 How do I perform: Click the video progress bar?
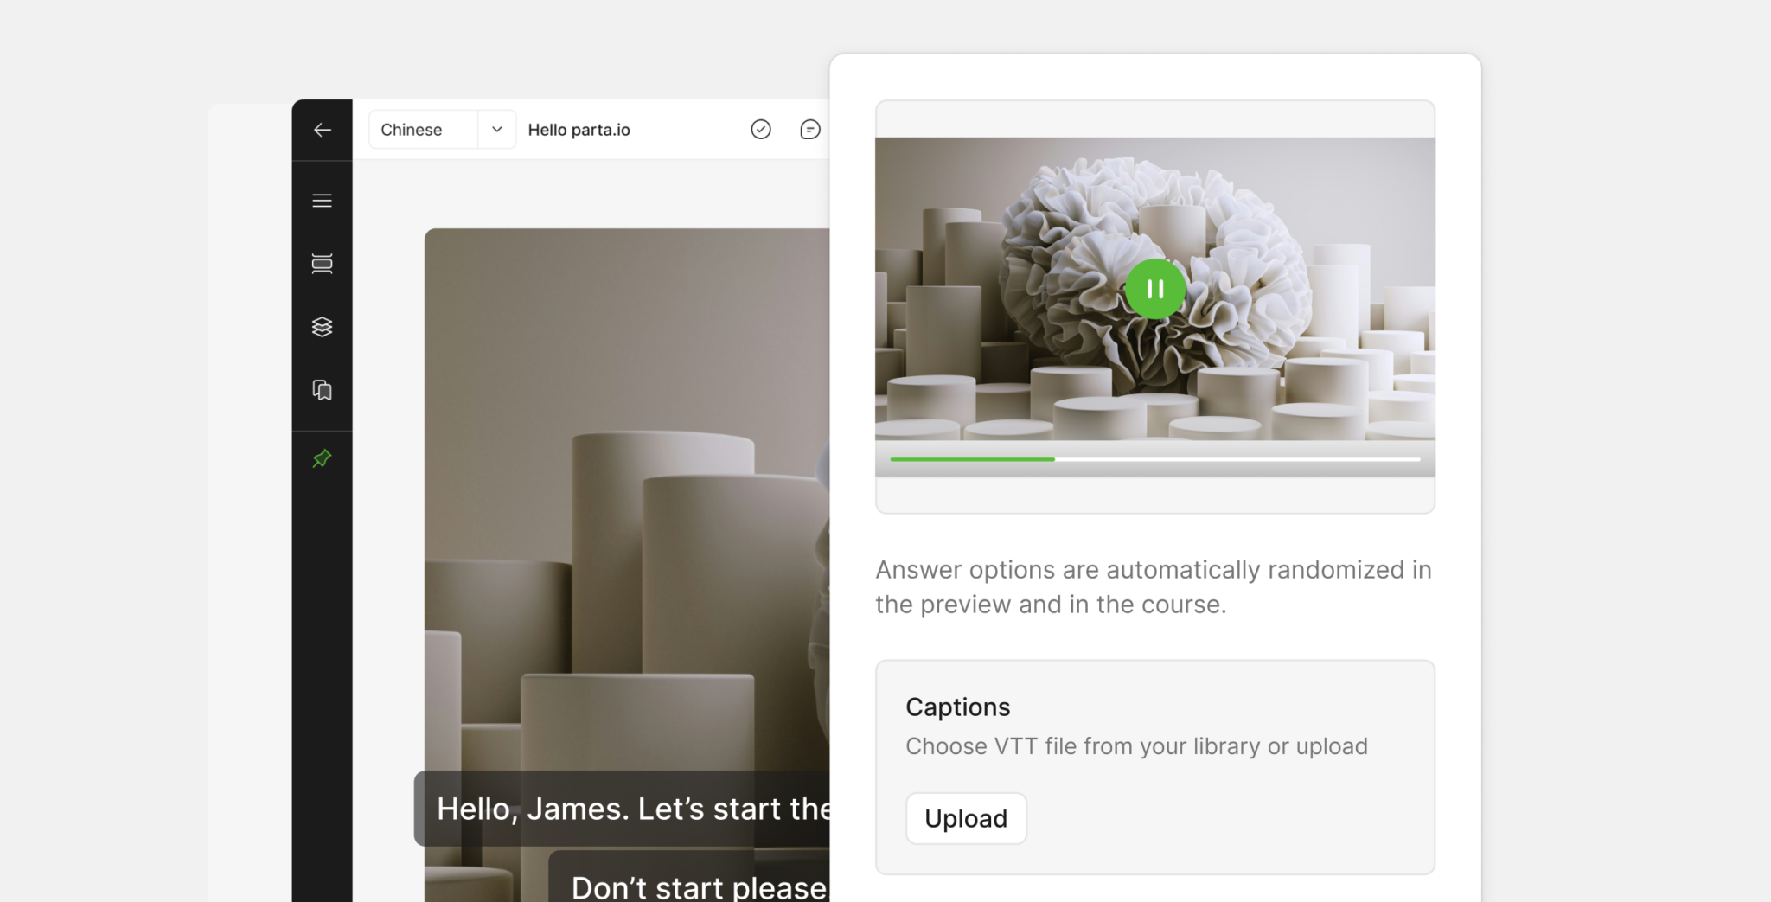(x=1155, y=459)
